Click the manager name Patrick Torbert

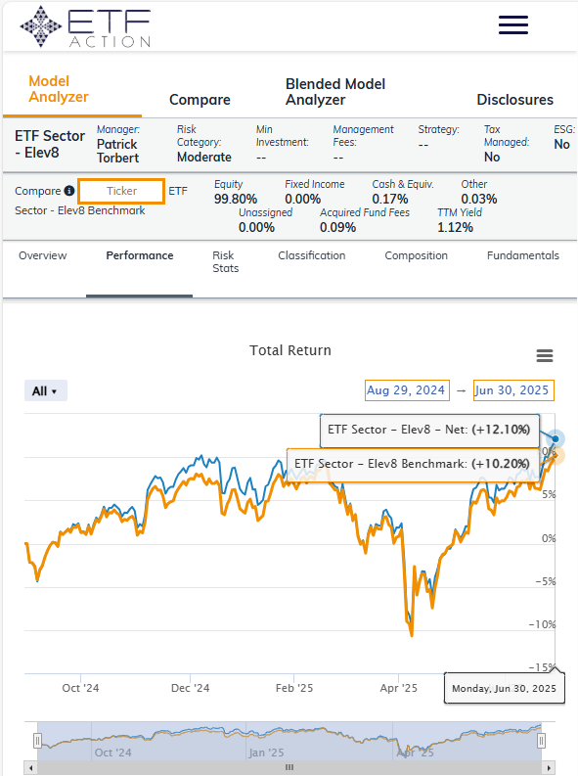tap(117, 151)
